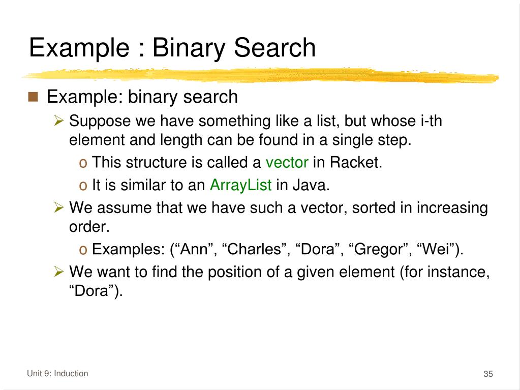Click the 'Example: binary search' heading line
This screenshot has width=520, height=390.
coord(142,97)
